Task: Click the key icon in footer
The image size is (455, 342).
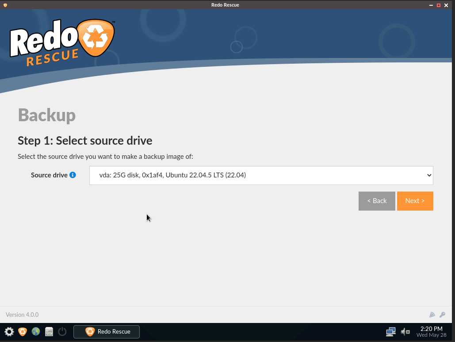Action: coord(443,315)
